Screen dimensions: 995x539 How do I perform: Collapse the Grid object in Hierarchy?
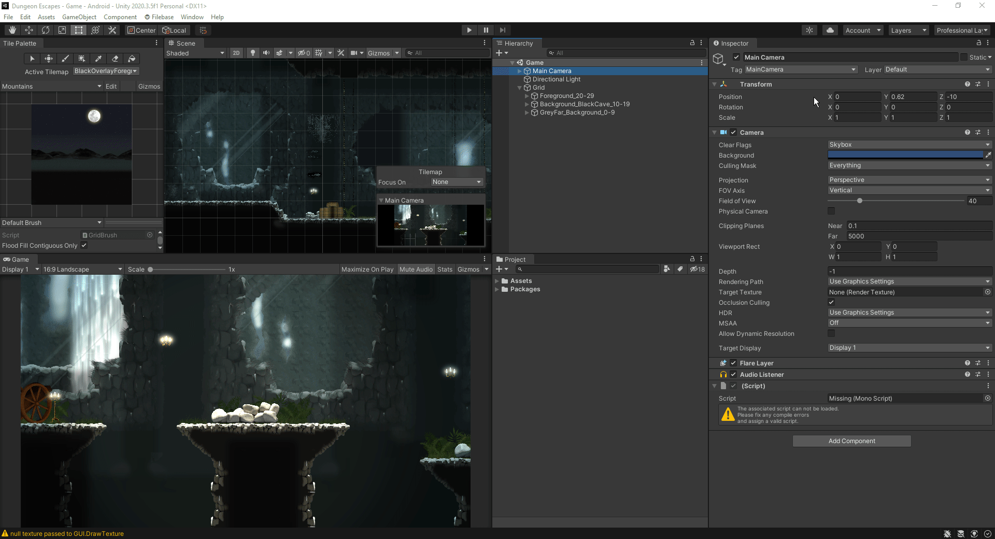click(x=520, y=88)
